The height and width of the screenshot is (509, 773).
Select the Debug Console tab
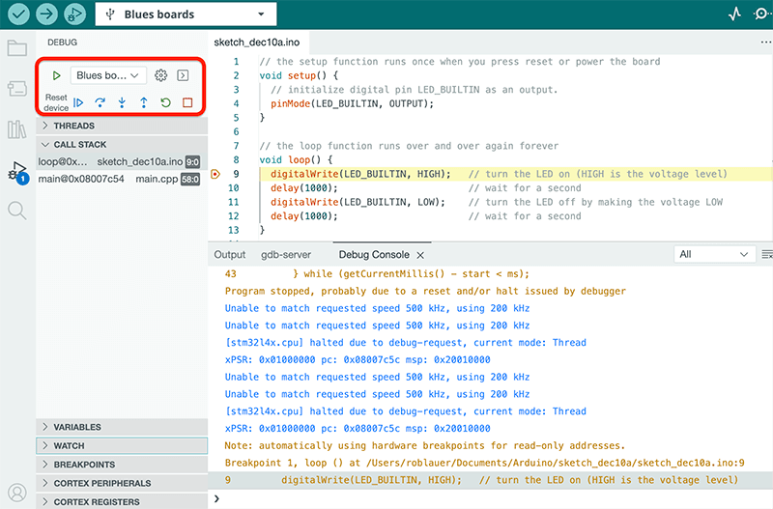coord(374,255)
